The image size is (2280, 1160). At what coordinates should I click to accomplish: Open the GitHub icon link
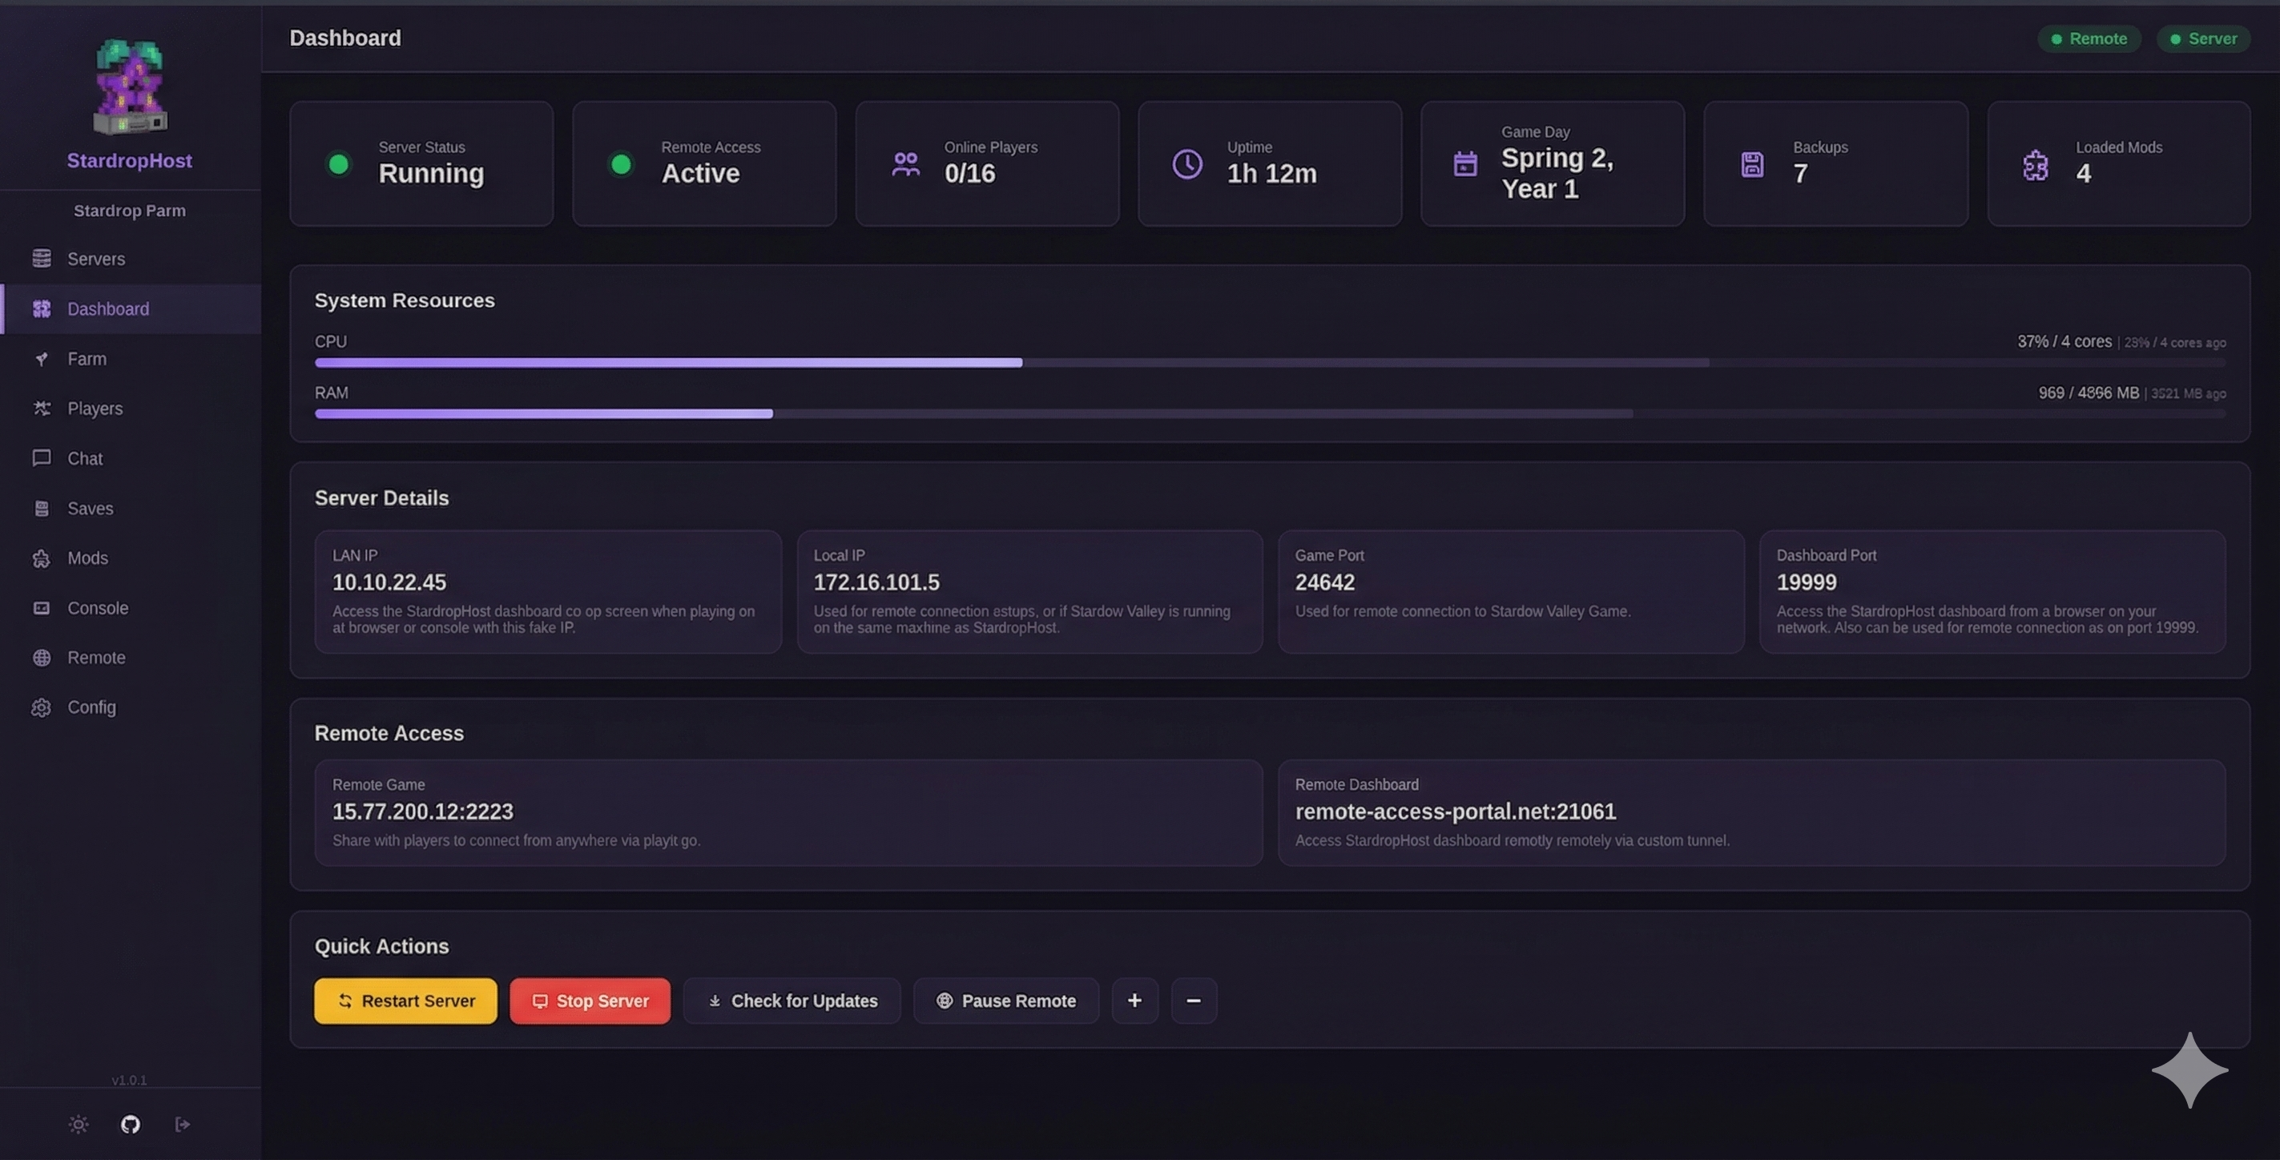click(130, 1124)
